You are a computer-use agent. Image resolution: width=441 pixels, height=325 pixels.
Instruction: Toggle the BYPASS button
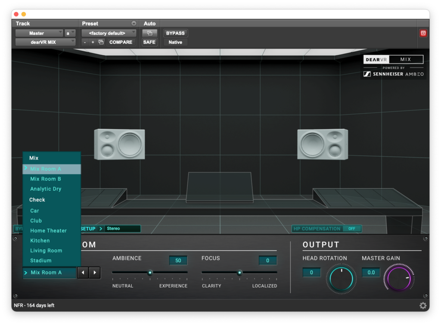tap(175, 33)
